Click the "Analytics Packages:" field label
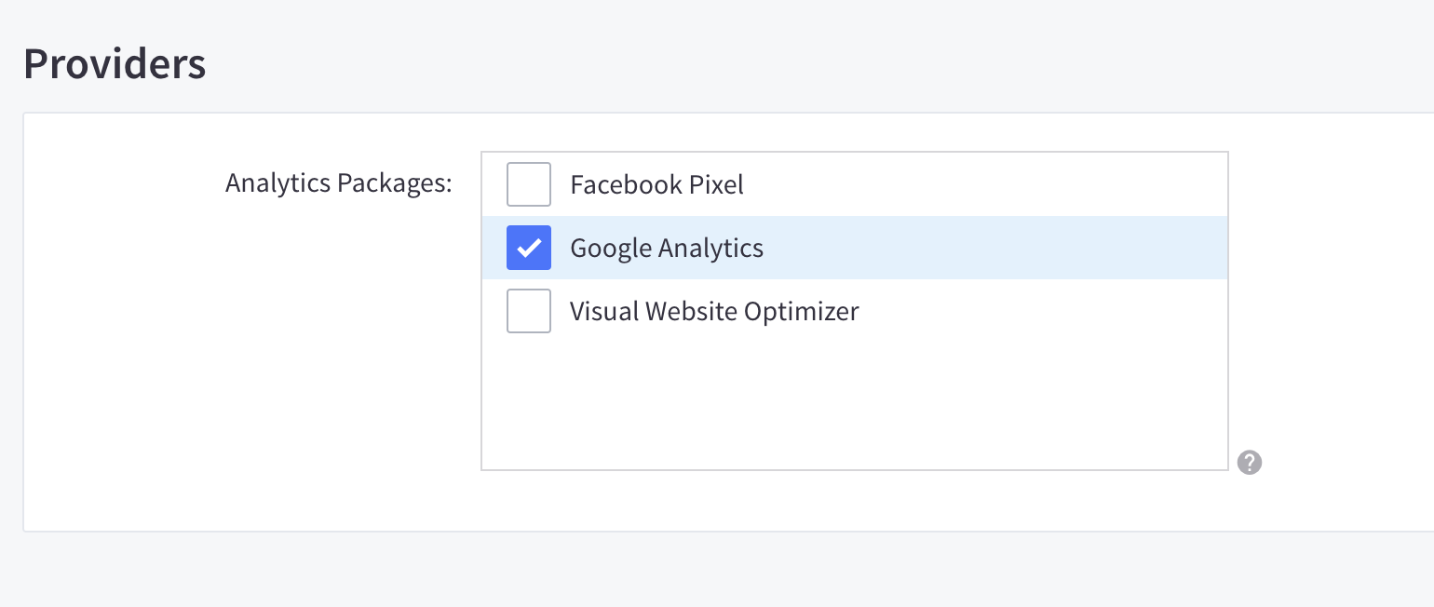1434x607 pixels. pyautogui.click(x=338, y=182)
